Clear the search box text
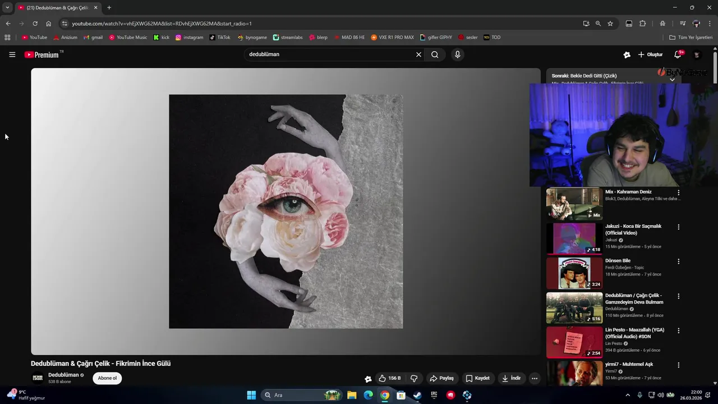 (x=418, y=54)
